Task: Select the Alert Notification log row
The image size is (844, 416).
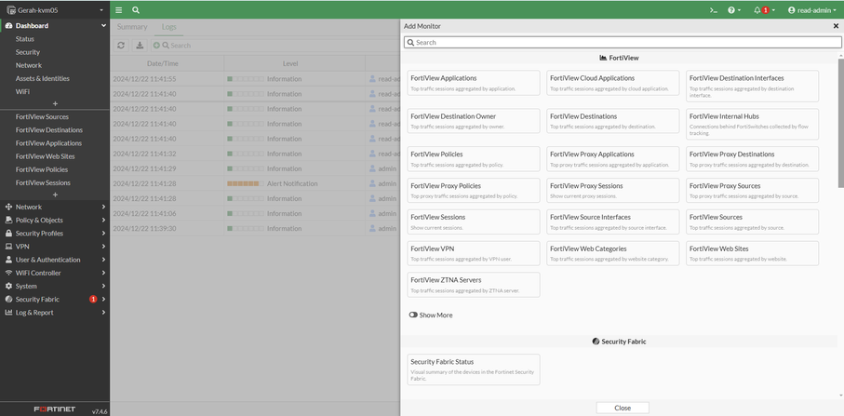Action: 255,183
